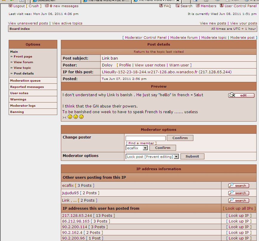Confirm the ecaflix dropdown selection
The width and height of the screenshot is (259, 241).
click(163, 148)
